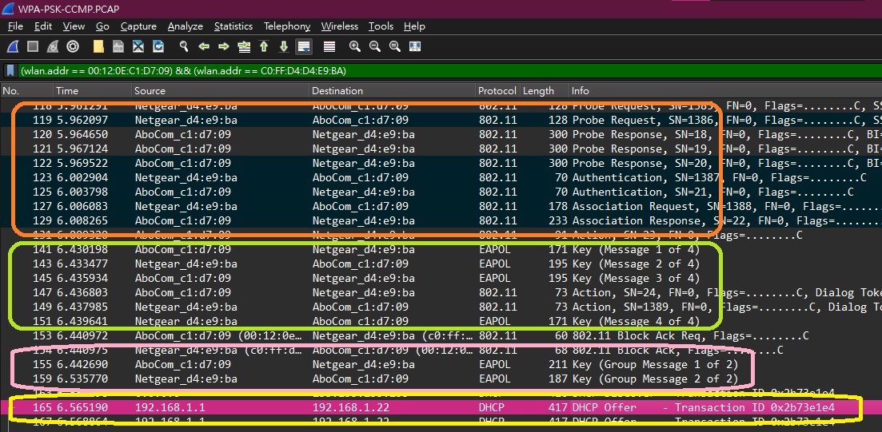Toggle packet list colorization
This screenshot has height=432, width=882.
(329, 46)
